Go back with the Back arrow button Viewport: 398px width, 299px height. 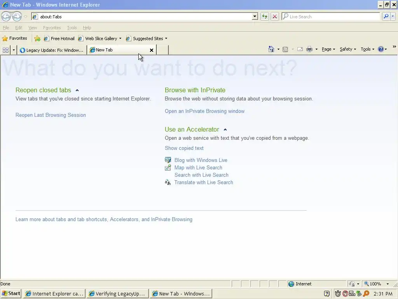click(6, 16)
